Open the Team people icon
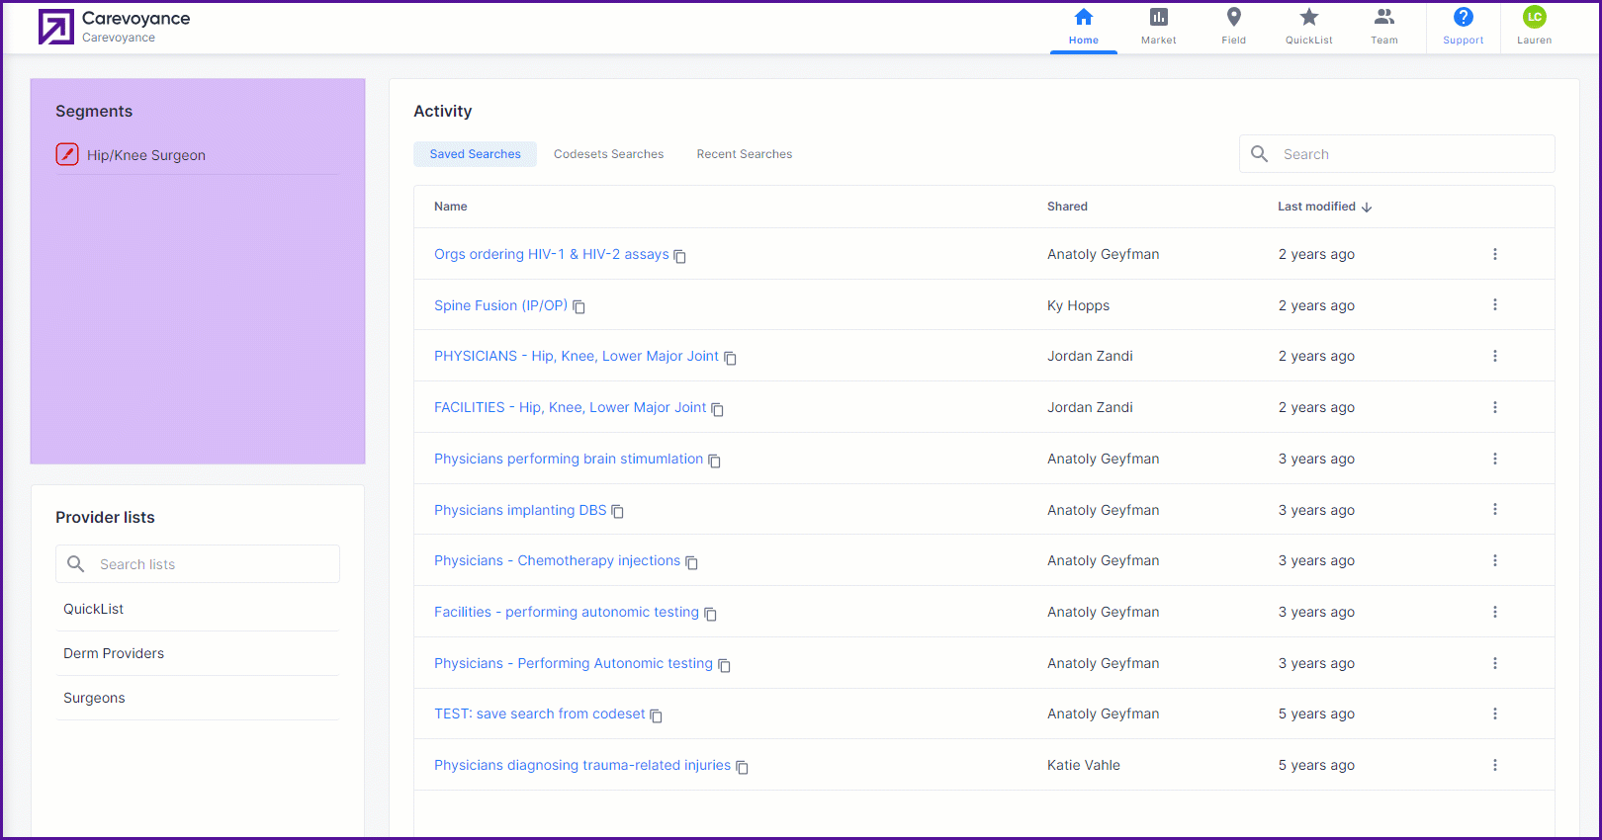1602x840 pixels. (1384, 17)
